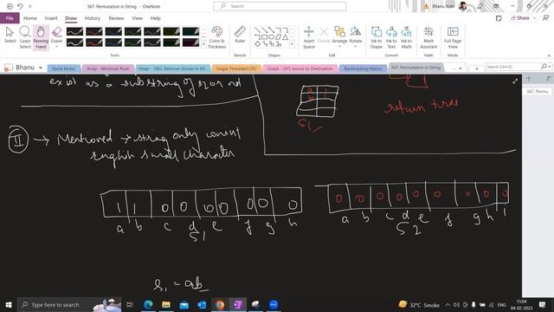554x312 pixels.
Task: Open the Backtracking Matrix section tab
Action: [363, 68]
